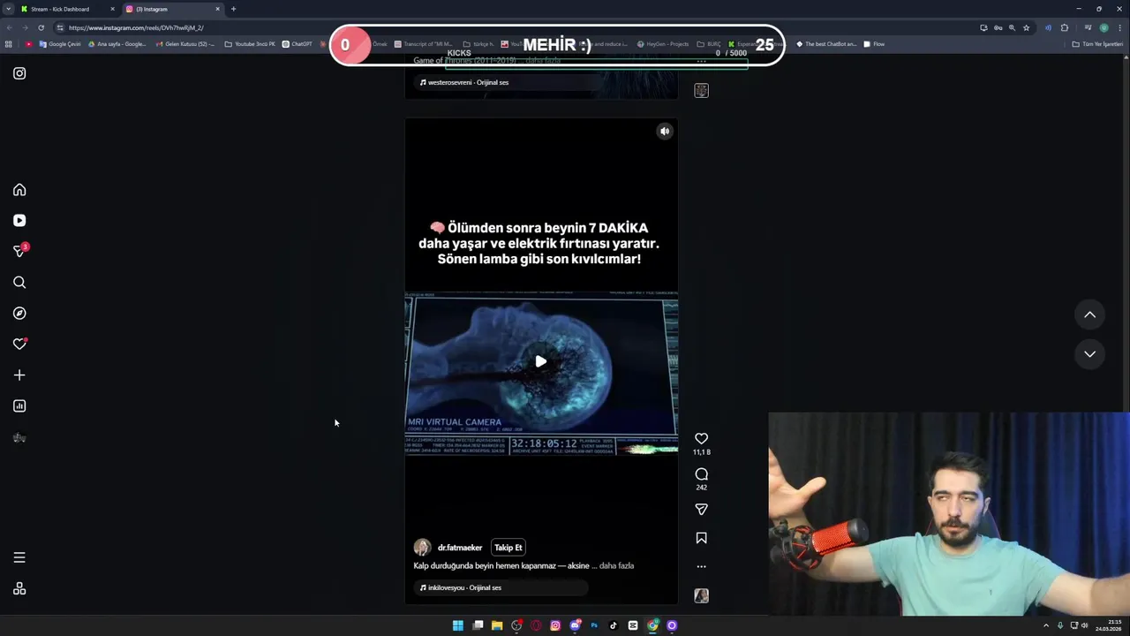
Task: Open the Chrome extensions puzzle icon
Action: [x=1065, y=27]
